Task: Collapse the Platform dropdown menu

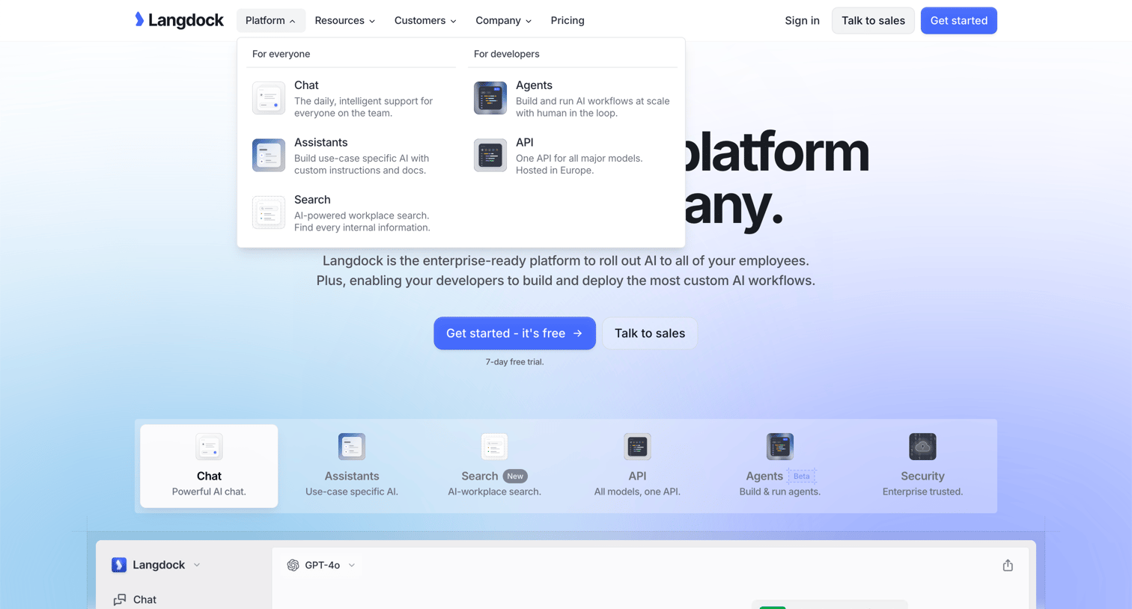Action: pos(271,20)
